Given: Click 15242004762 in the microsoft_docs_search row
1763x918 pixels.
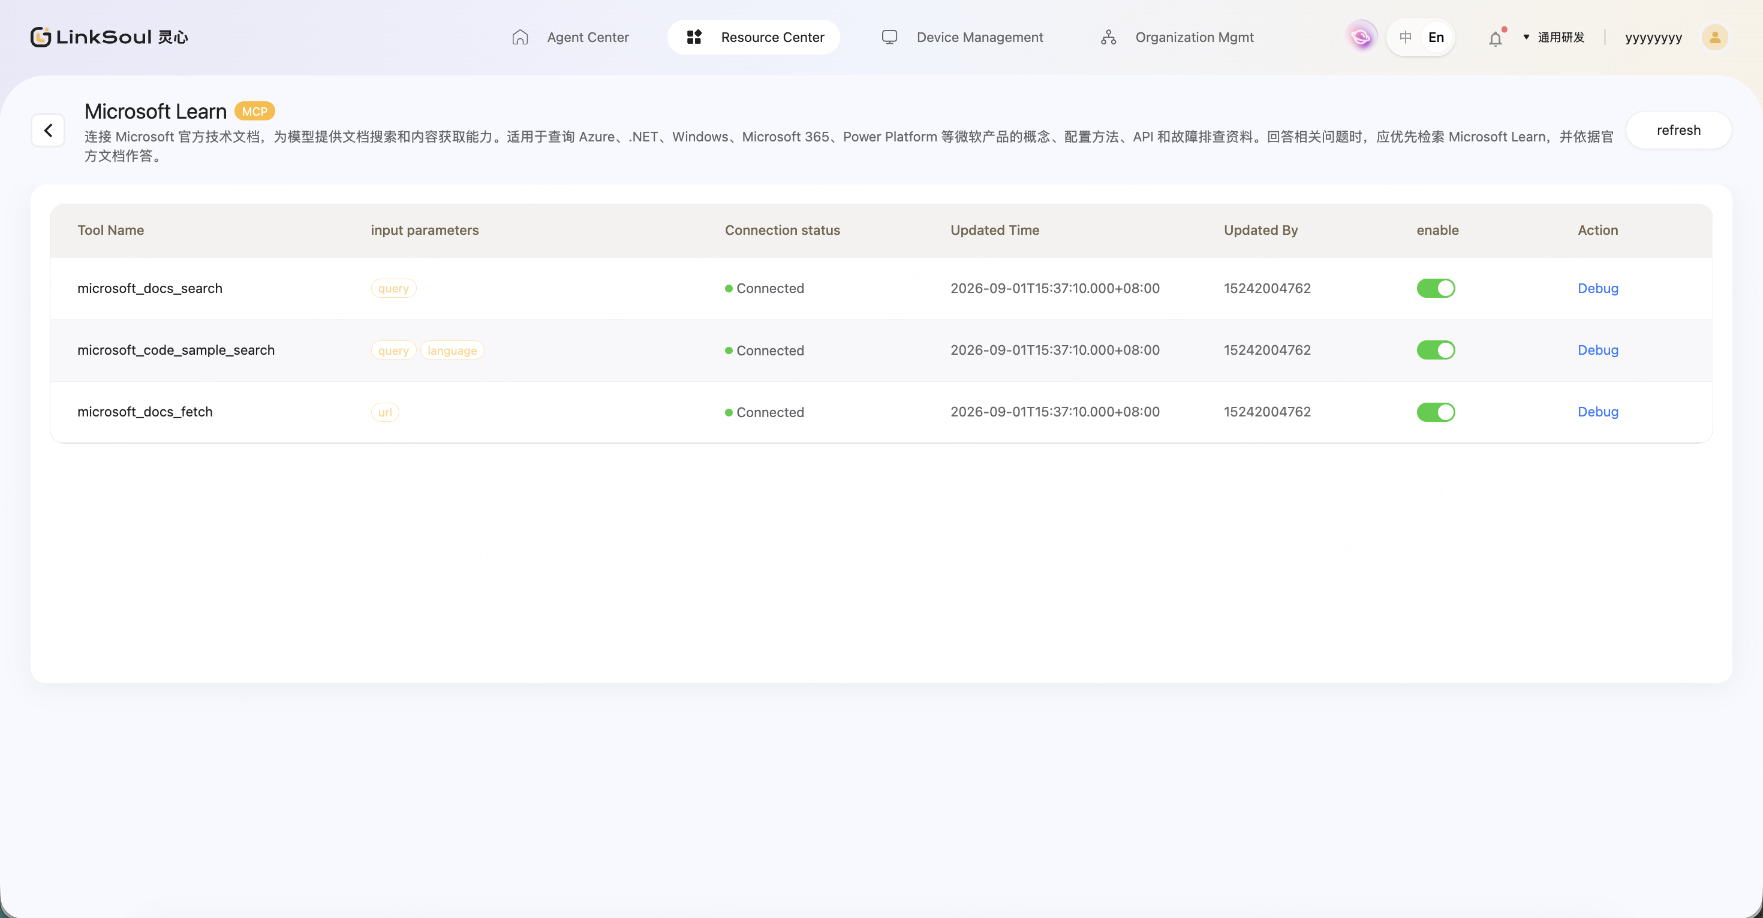Looking at the screenshot, I should click(x=1267, y=288).
